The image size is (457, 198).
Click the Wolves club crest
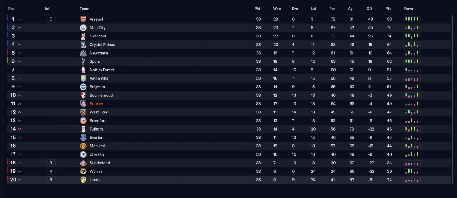click(x=83, y=171)
